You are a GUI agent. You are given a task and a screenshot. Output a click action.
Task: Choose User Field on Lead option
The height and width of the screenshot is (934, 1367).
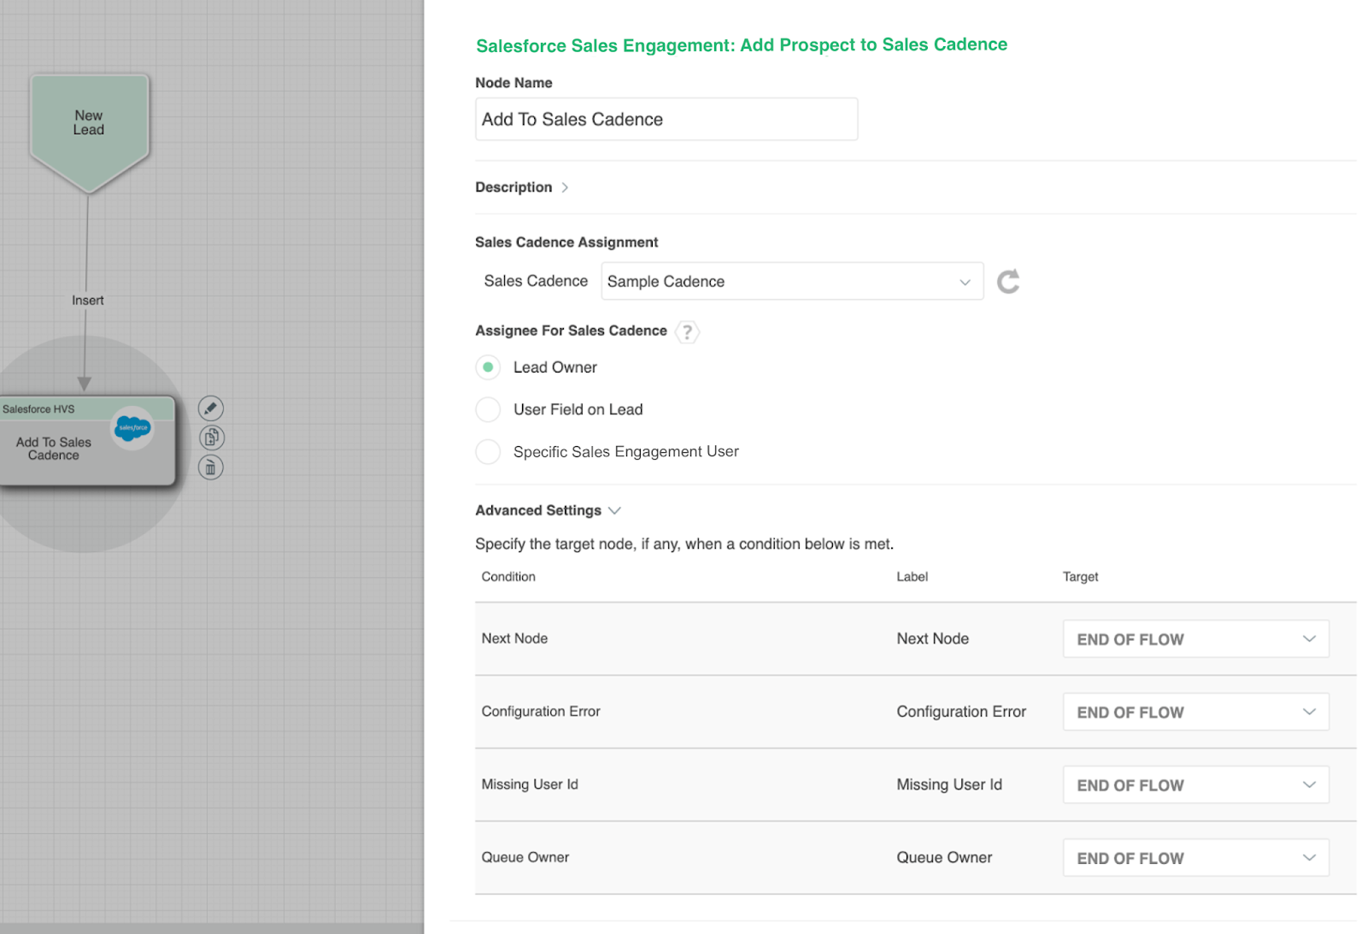tap(488, 409)
